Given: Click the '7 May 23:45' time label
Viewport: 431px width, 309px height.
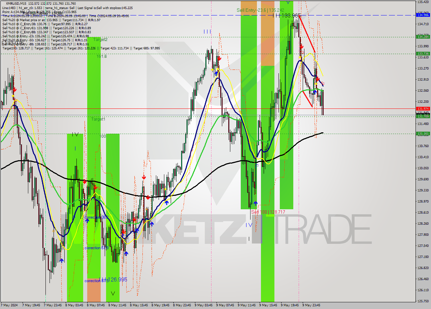Looking at the screenshot, I should click(53, 305).
